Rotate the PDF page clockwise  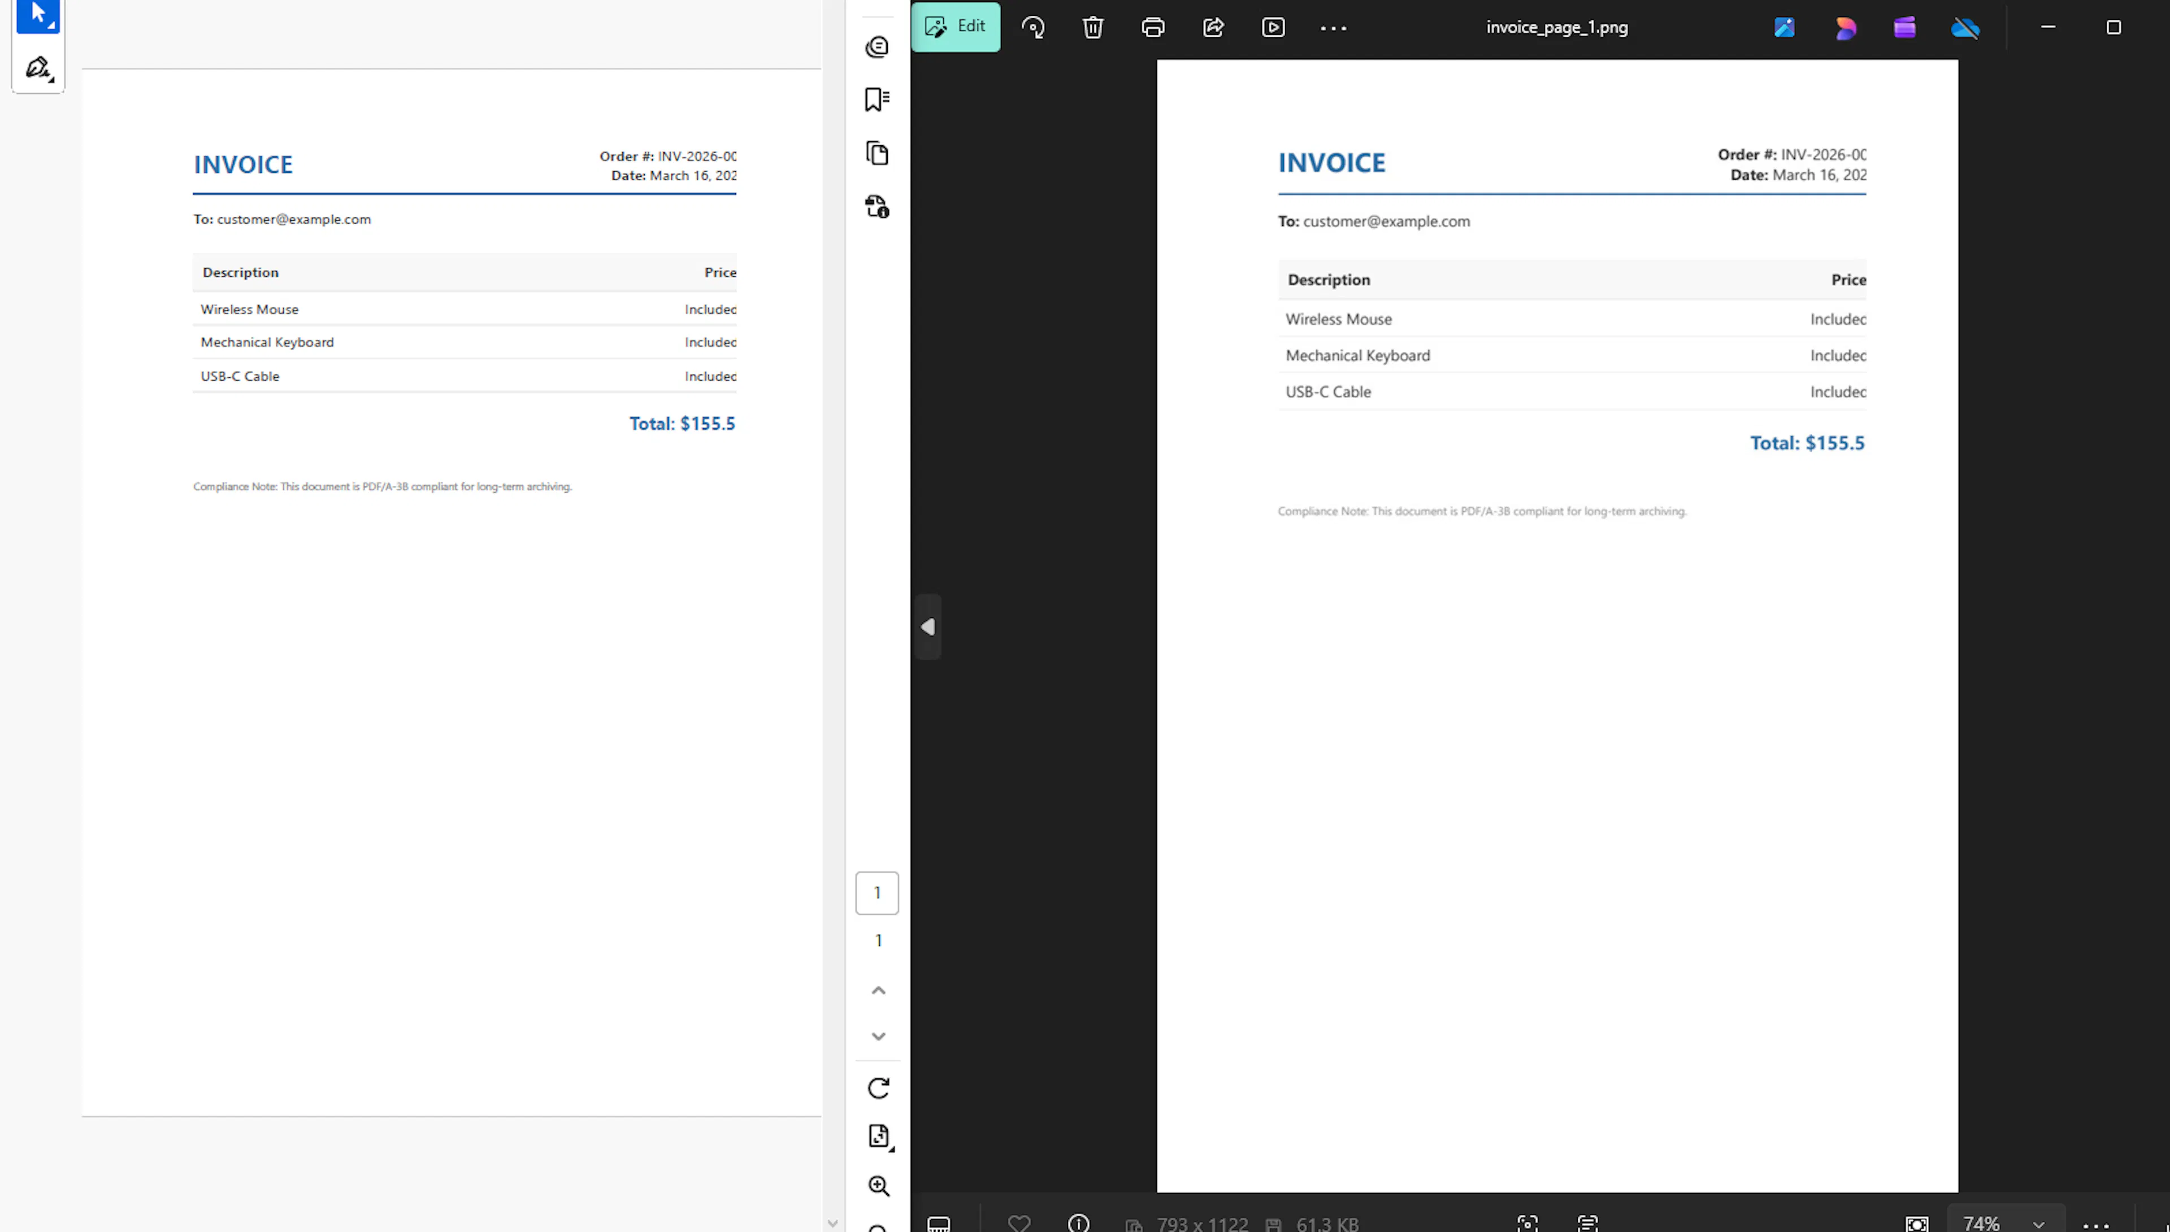click(879, 1087)
